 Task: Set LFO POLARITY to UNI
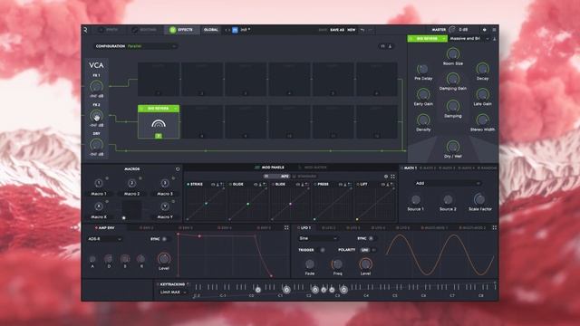click(x=364, y=250)
